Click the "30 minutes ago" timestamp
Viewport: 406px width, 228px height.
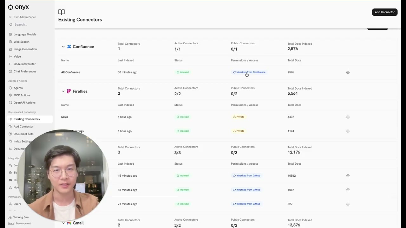pyautogui.click(x=128, y=72)
